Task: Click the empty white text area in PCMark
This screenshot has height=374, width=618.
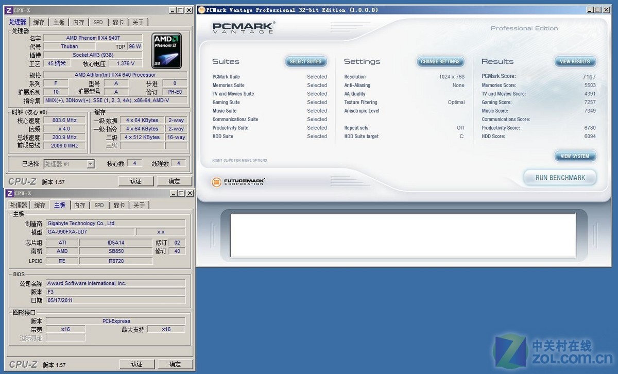Action: (x=402, y=235)
